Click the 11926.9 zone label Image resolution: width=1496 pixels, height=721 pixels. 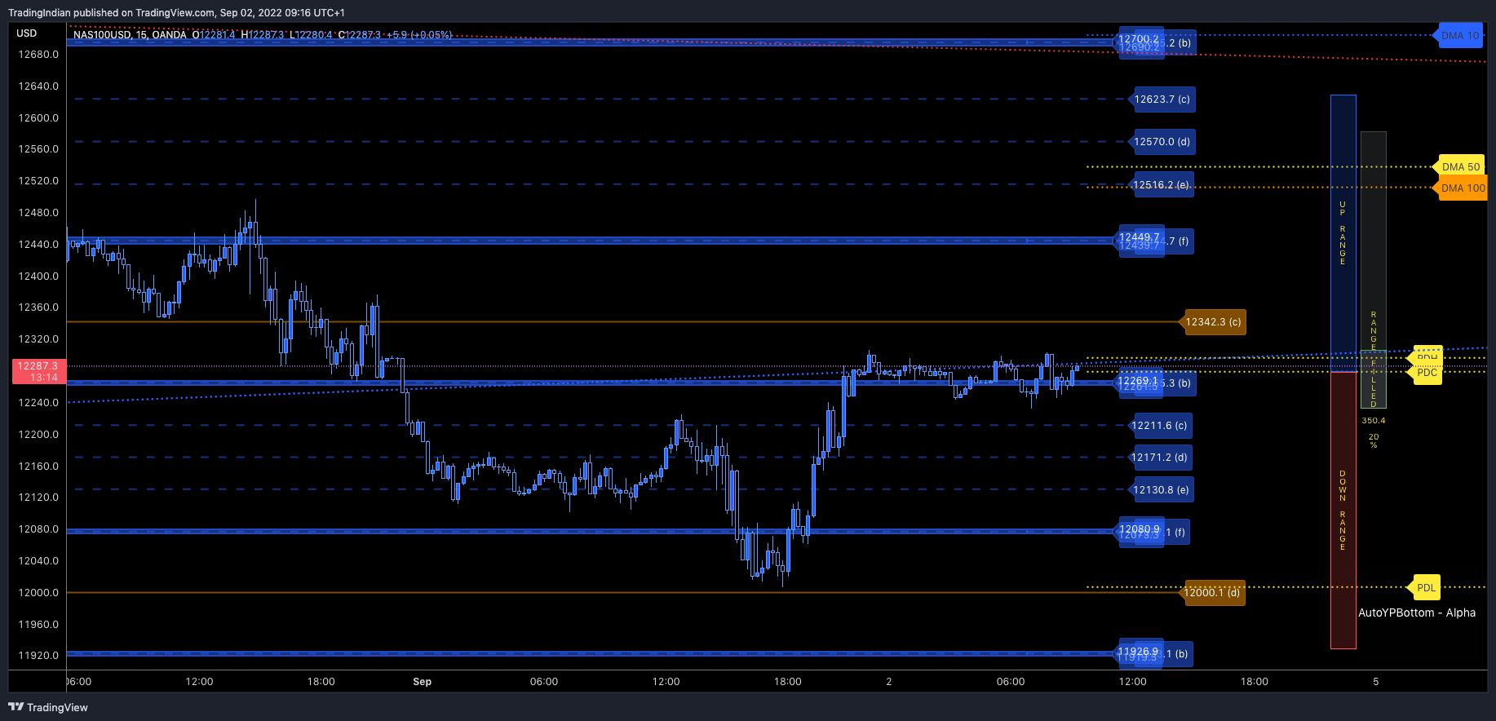pyautogui.click(x=1138, y=652)
